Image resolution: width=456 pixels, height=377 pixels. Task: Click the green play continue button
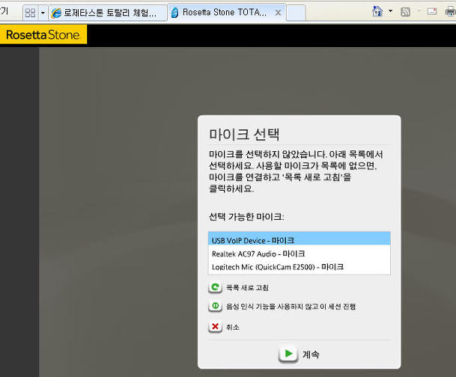288,354
